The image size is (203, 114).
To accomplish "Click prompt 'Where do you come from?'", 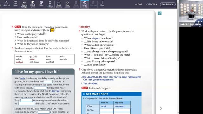I will click(x=98, y=38).
